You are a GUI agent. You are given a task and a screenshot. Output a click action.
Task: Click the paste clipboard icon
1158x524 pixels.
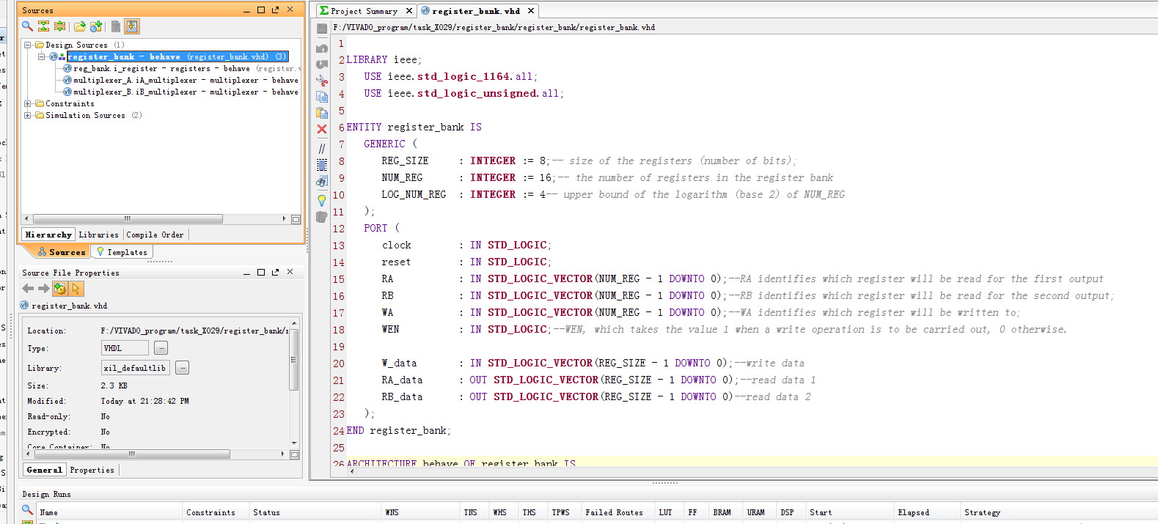point(321,113)
